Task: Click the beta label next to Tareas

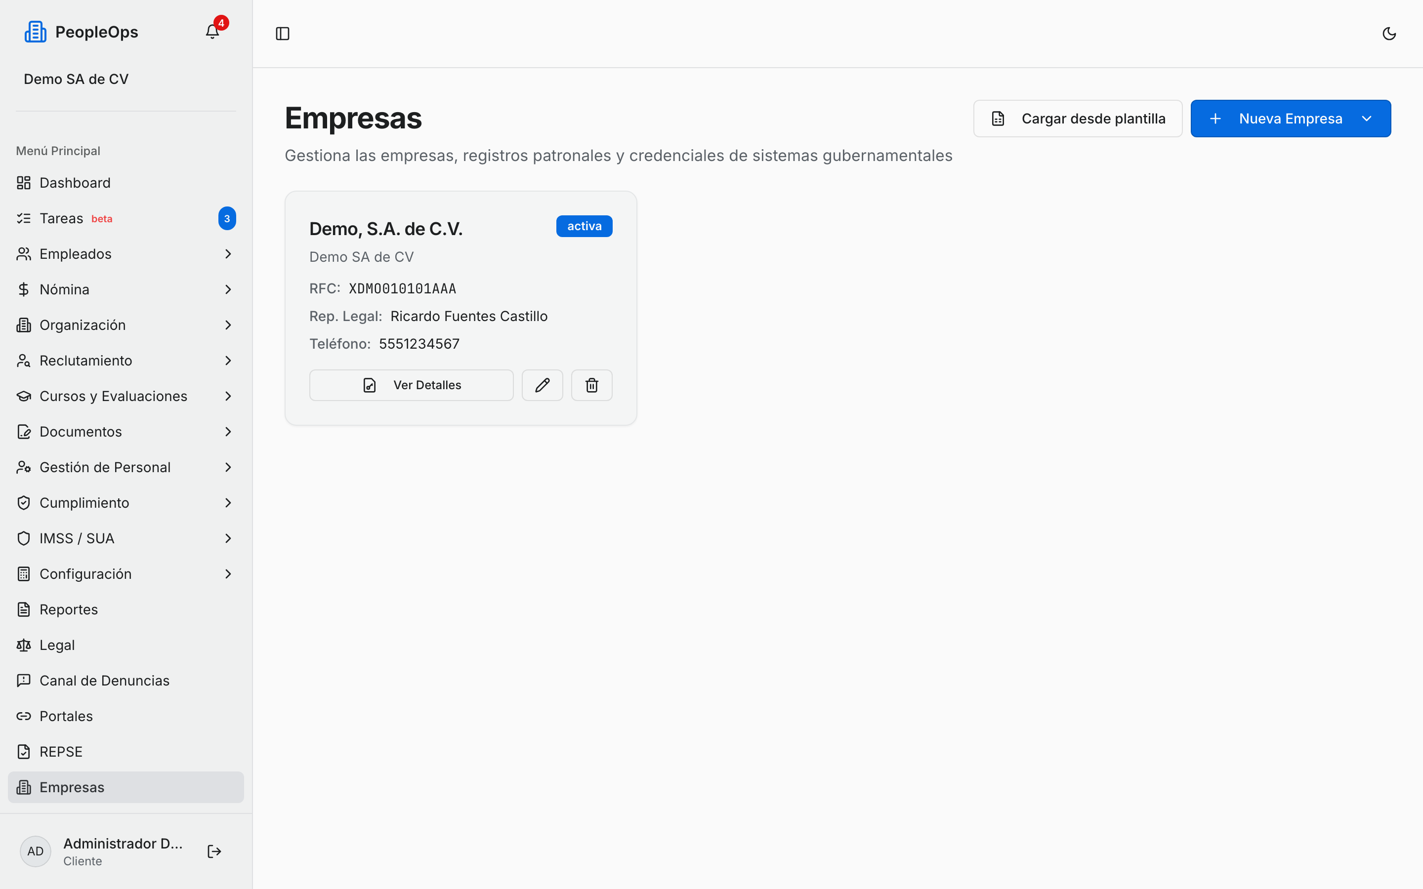Action: coord(102,219)
